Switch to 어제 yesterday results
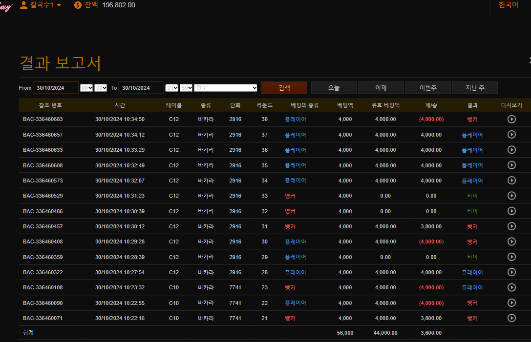The width and height of the screenshot is (531, 342). (381, 88)
